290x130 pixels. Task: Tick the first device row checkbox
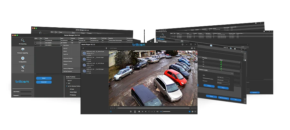pos(36,41)
